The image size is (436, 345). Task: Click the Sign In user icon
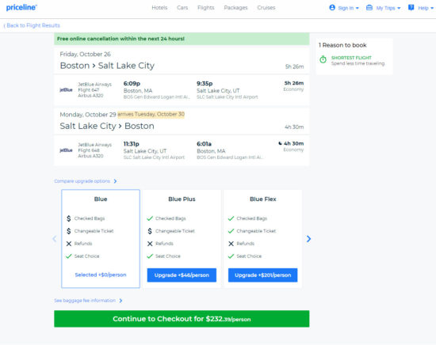point(332,7)
